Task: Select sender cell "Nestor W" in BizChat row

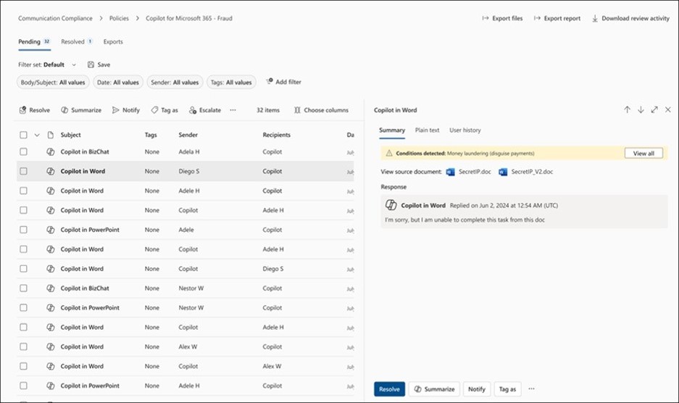Action: pyautogui.click(x=191, y=288)
